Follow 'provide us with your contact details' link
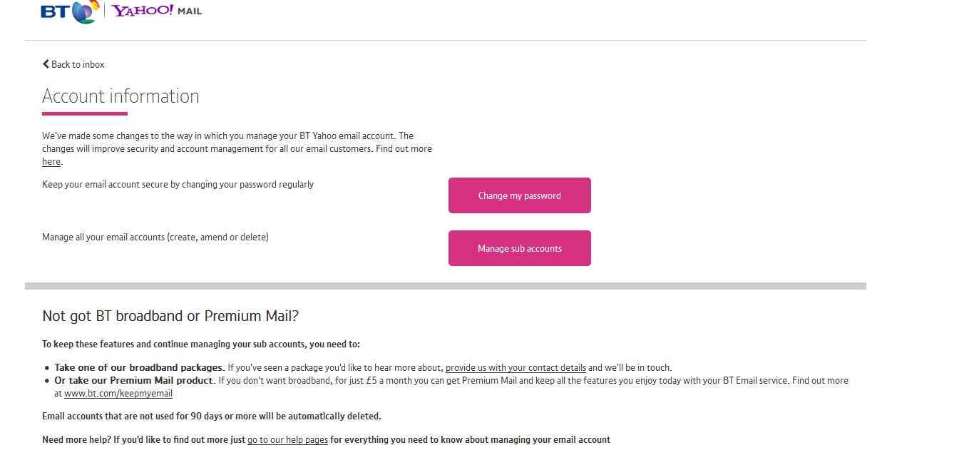 pyautogui.click(x=516, y=368)
